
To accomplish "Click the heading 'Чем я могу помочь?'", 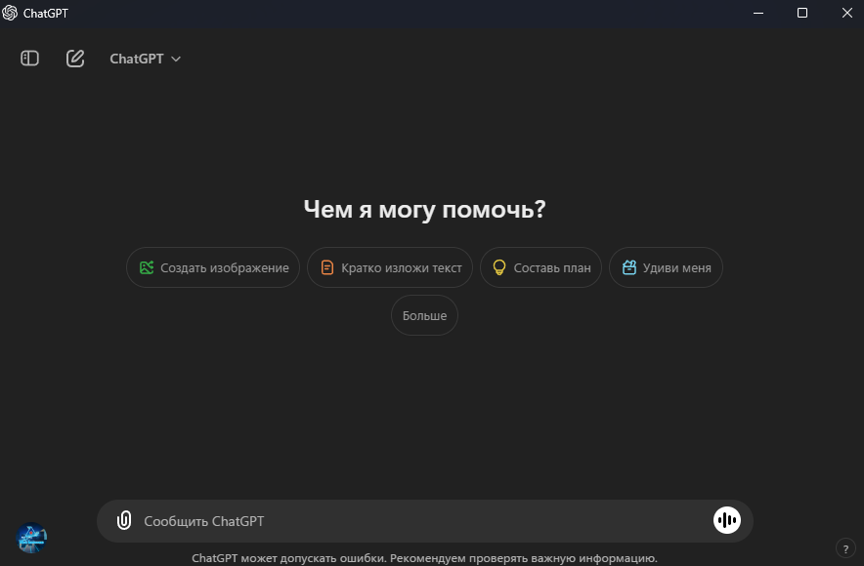I will tap(424, 209).
